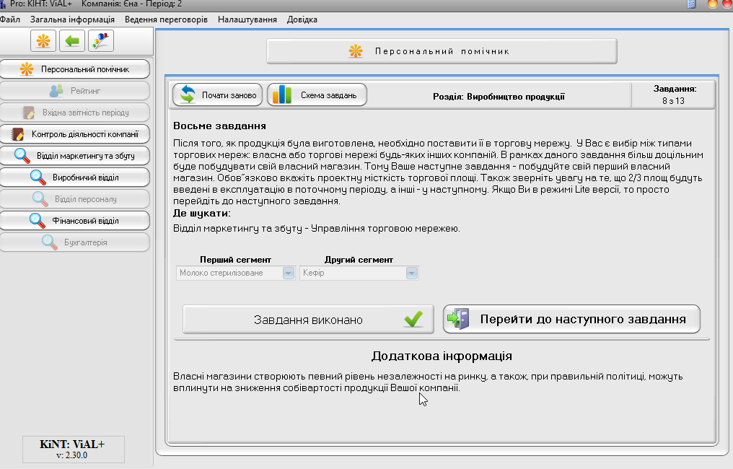Image resolution: width=733 pixels, height=469 pixels.
Task: Open Персональний помічник in the sidebar
Action: (x=75, y=69)
